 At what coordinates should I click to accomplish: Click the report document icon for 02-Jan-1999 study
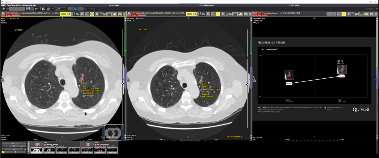pyautogui.click(x=88, y=144)
